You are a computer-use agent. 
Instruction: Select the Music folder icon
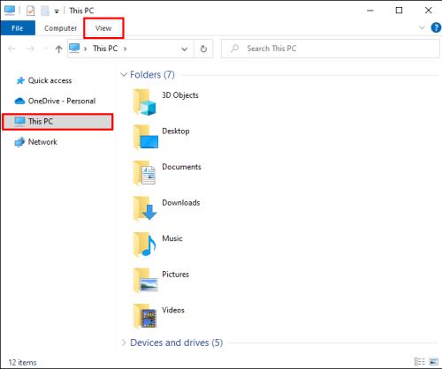click(144, 245)
